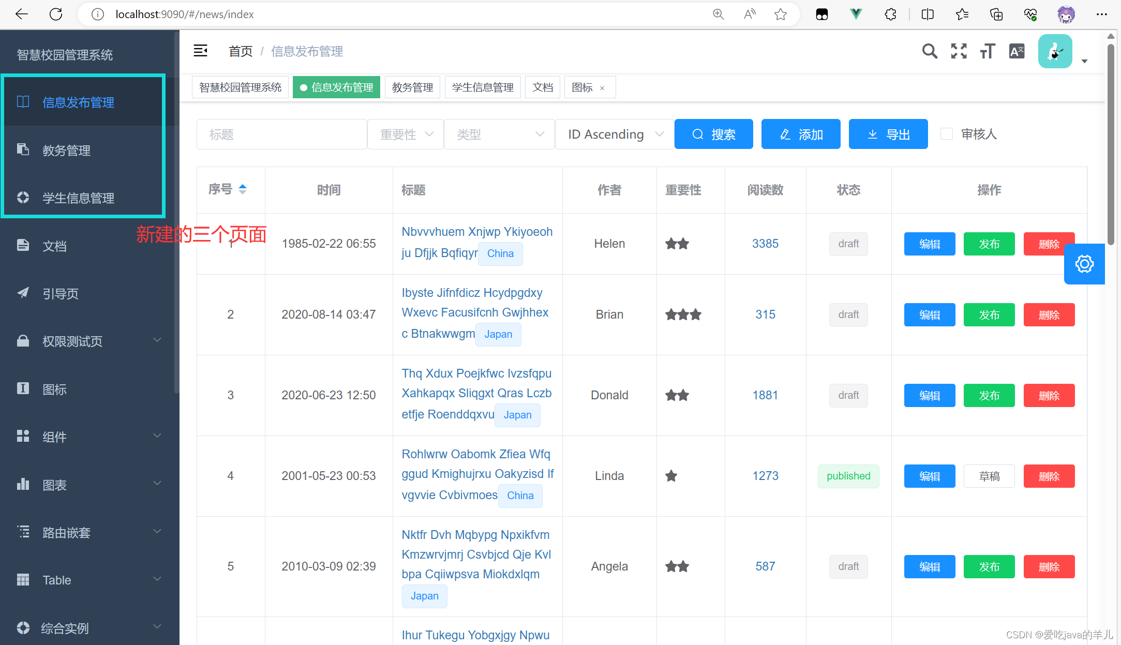Viewport: 1121px width, 645px height.
Task: Click the font size adjustment icon
Action: pyautogui.click(x=987, y=51)
